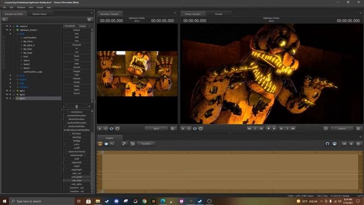Click the record button
This screenshot has height=205, width=364.
point(268,128)
